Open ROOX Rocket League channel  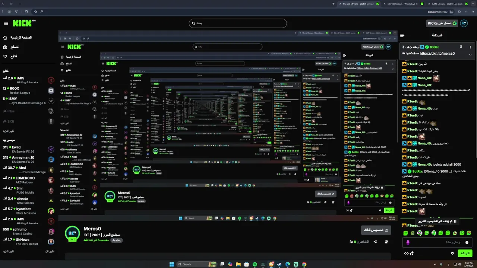tap(28, 90)
